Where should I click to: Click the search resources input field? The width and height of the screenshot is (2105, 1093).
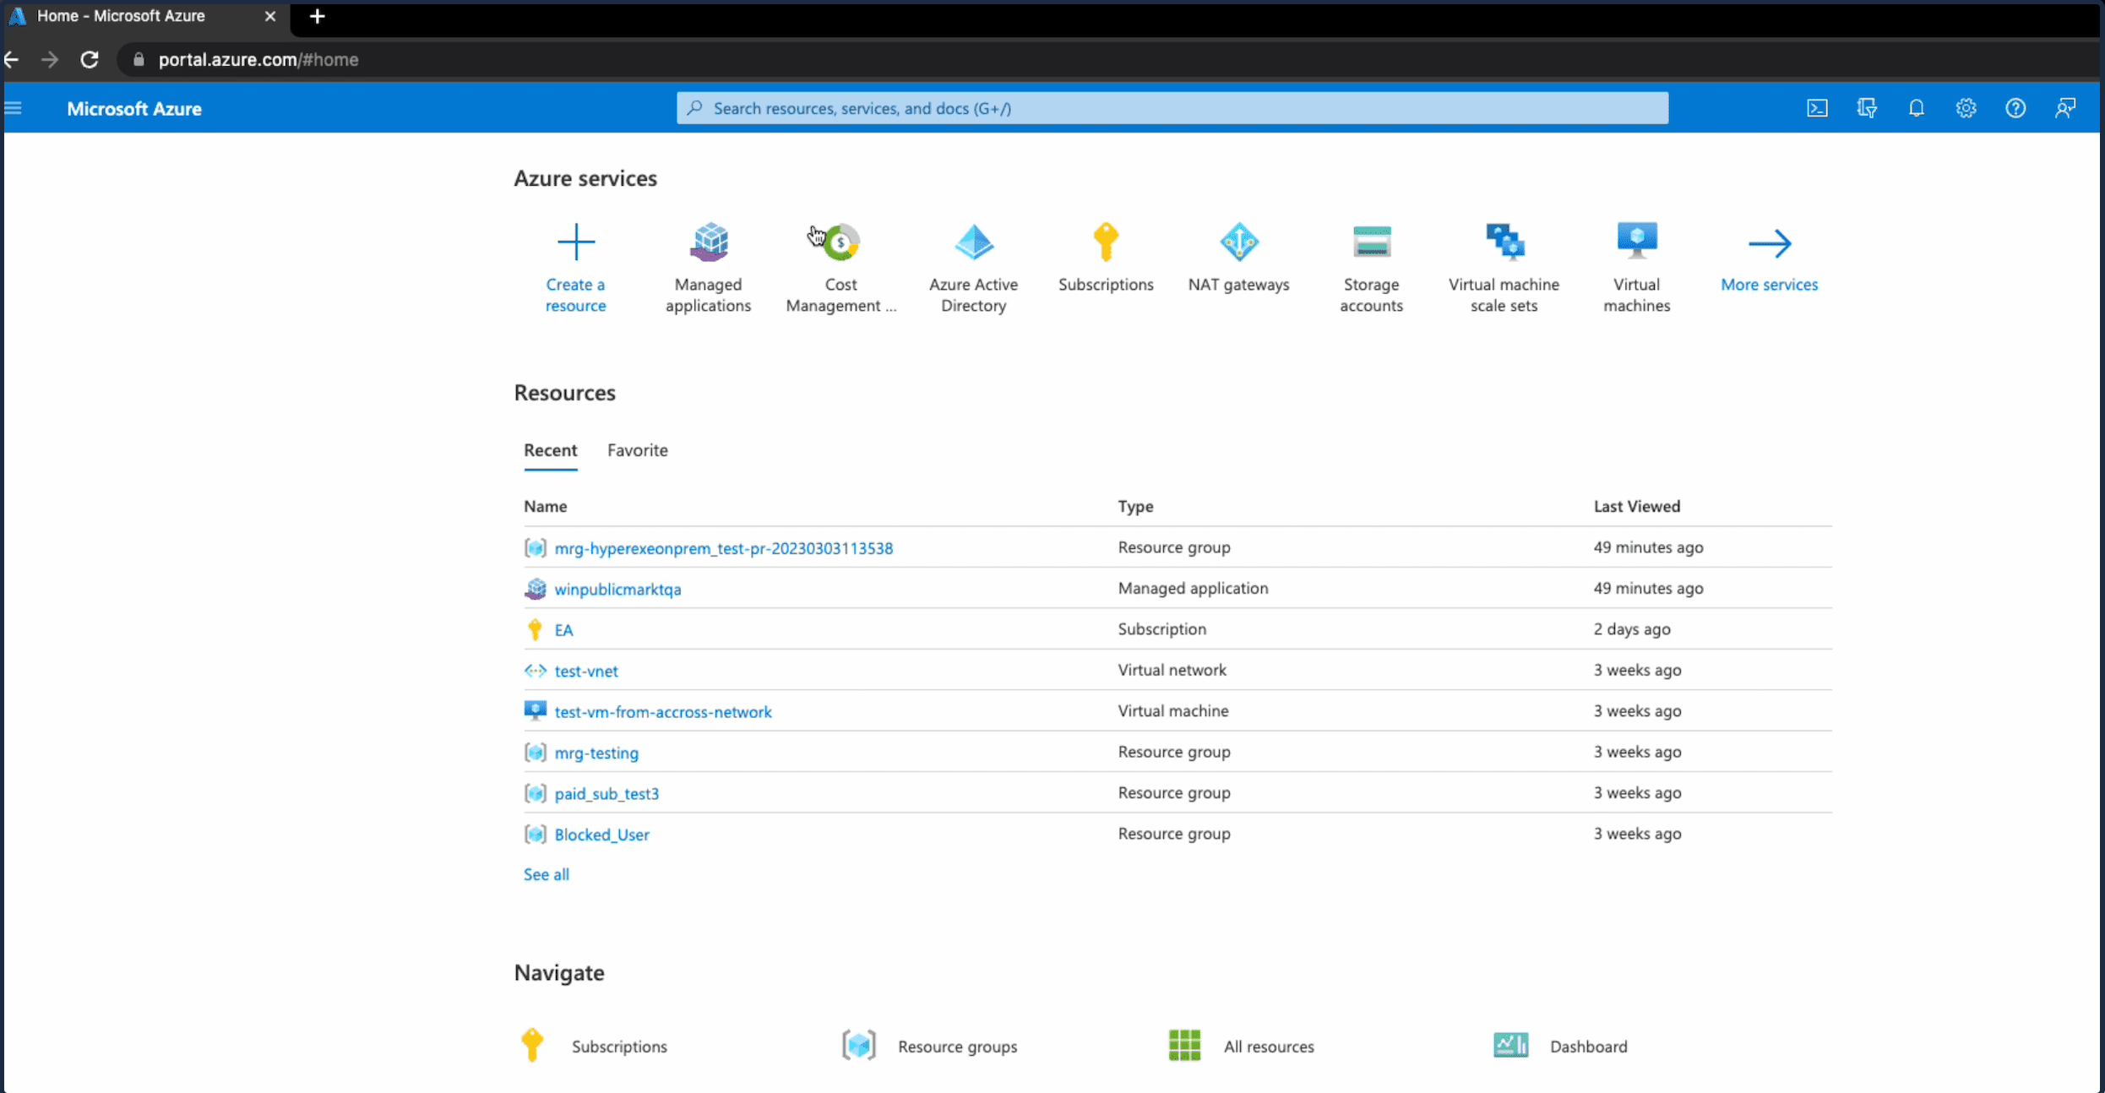1171,108
